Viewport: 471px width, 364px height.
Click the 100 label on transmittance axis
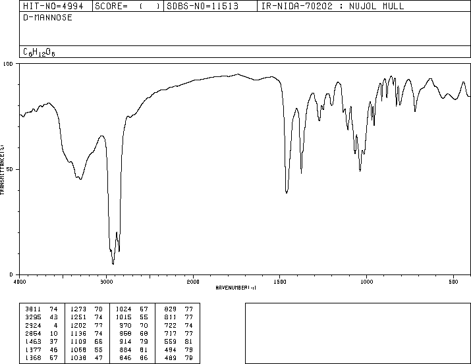8,64
